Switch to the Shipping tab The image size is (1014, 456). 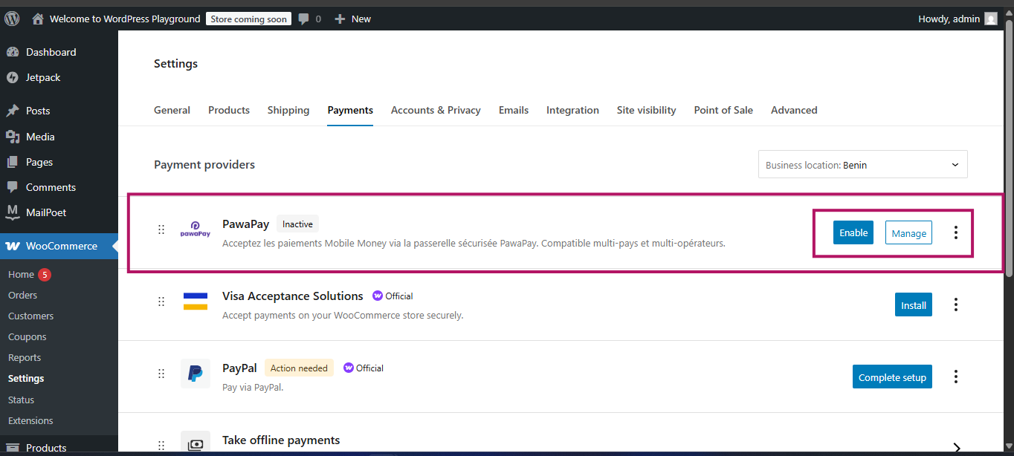click(x=288, y=110)
